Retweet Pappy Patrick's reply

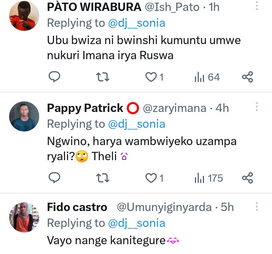click(103, 177)
